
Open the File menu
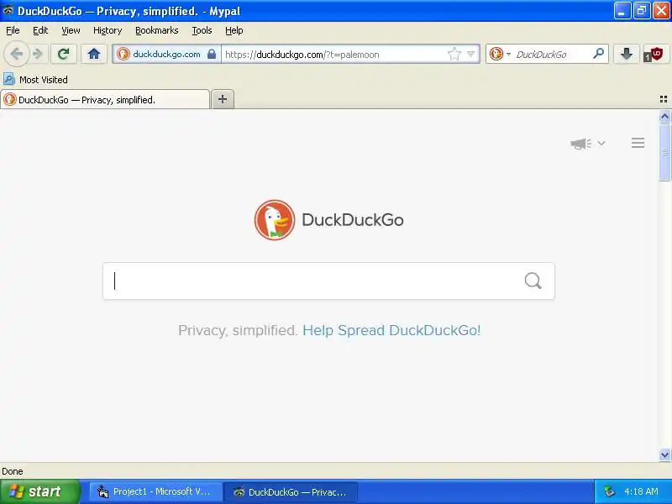pyautogui.click(x=13, y=30)
